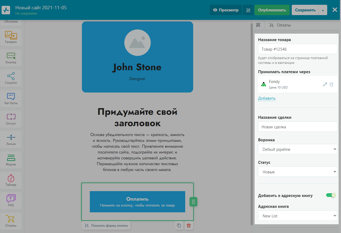Open the pipeline dropdown Default pipeline
The width and height of the screenshot is (341, 233).
[298, 150]
